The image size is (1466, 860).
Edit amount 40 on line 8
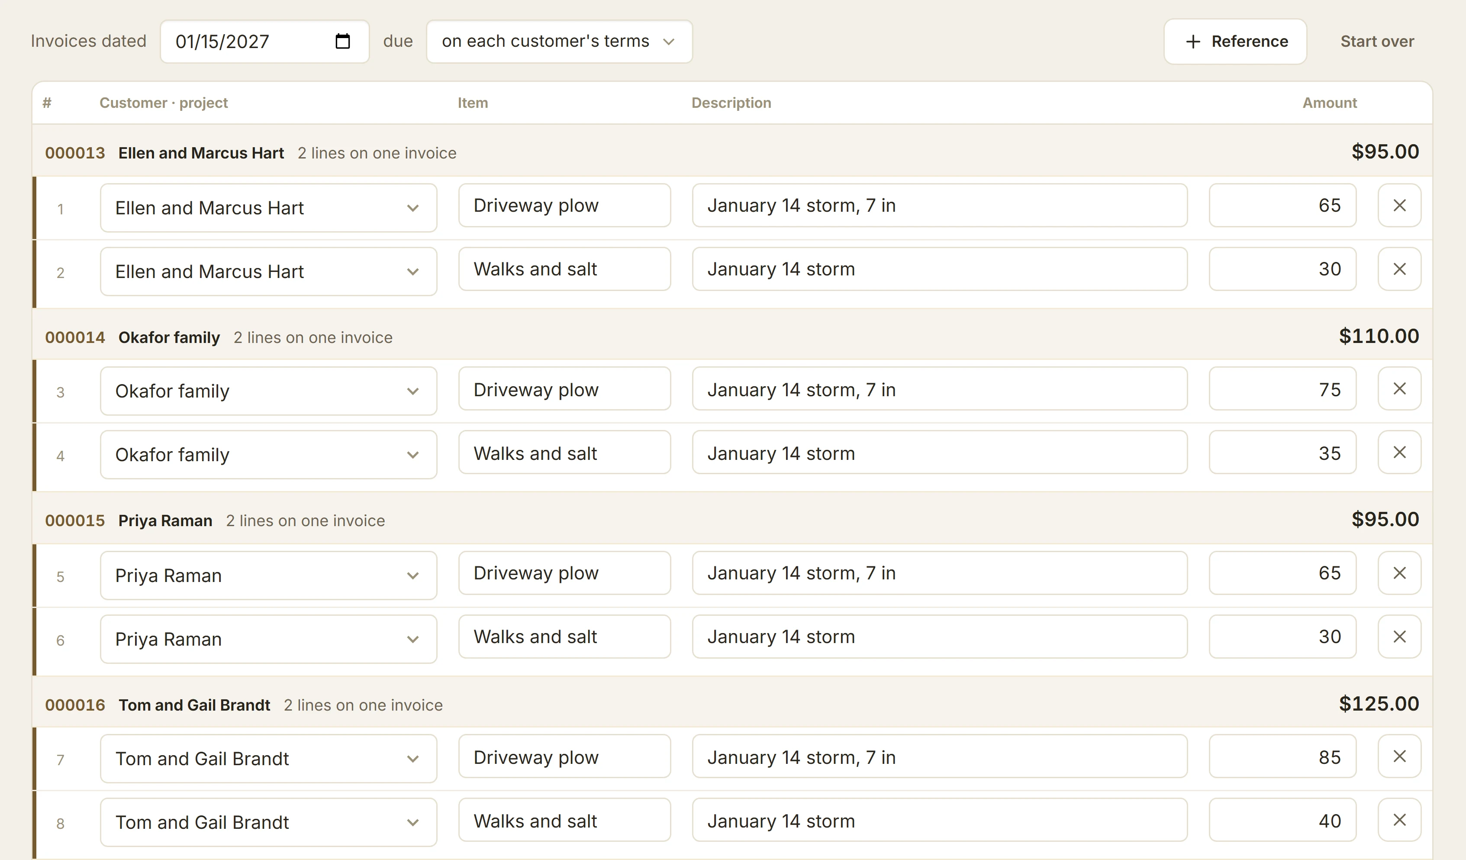(x=1282, y=820)
